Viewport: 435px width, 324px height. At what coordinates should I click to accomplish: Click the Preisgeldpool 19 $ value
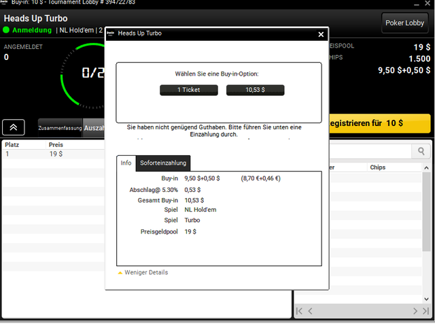190,231
